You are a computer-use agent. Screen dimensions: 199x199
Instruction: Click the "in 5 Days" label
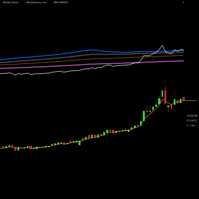191,125
